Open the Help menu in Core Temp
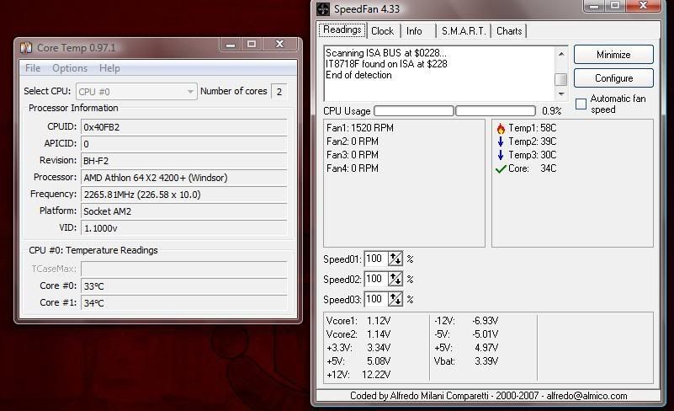The height and width of the screenshot is (411, 674). (x=109, y=68)
